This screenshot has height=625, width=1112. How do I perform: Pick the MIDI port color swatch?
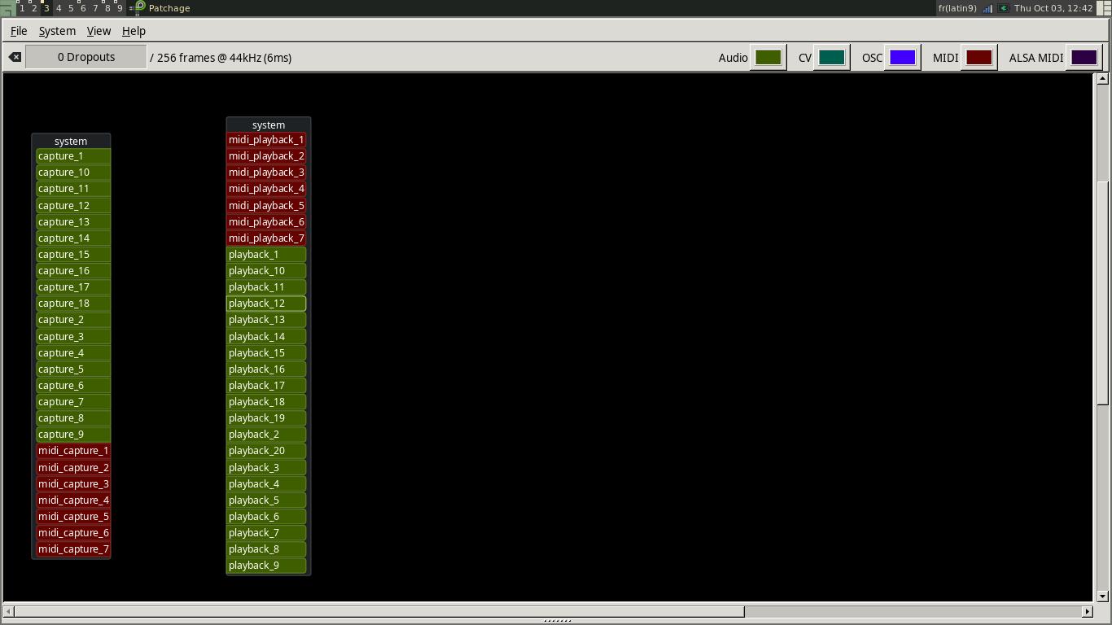pyautogui.click(x=978, y=57)
